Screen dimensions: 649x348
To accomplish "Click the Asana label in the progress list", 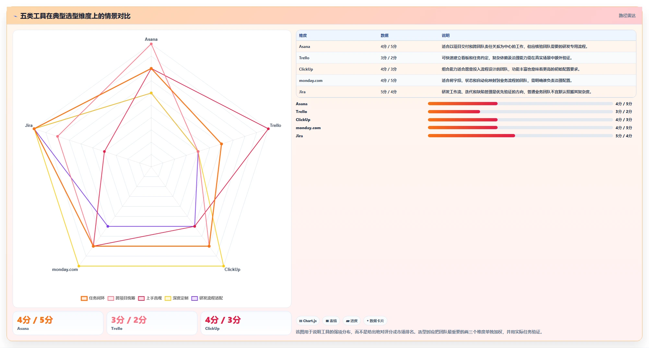I will 301,104.
